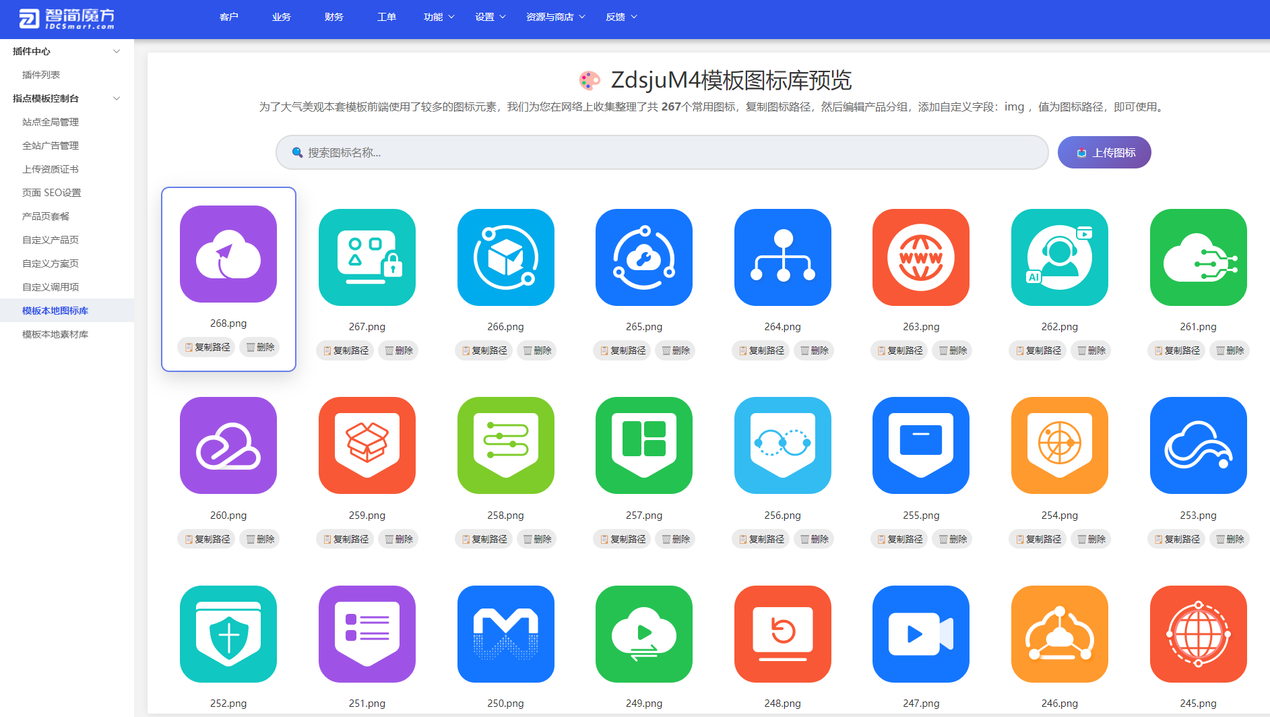Select the 259.png red open-box icon
This screenshot has width=1270, height=717.
tap(367, 445)
